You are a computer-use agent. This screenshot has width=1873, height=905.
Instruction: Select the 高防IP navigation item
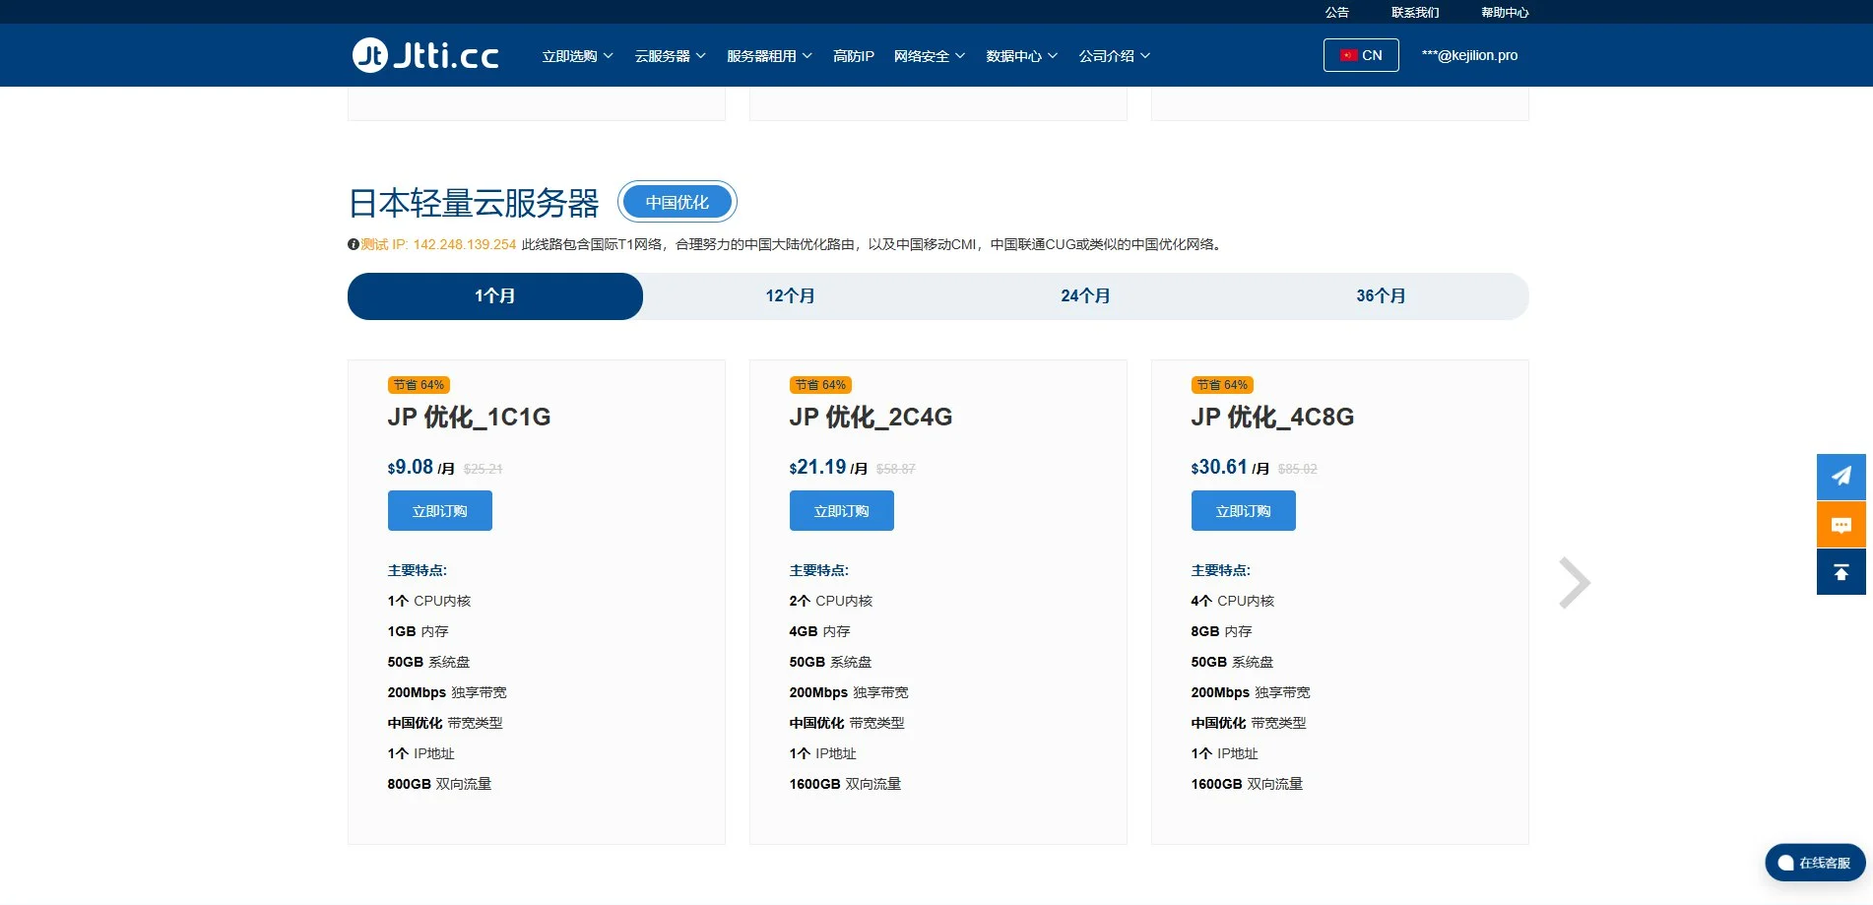tap(853, 56)
